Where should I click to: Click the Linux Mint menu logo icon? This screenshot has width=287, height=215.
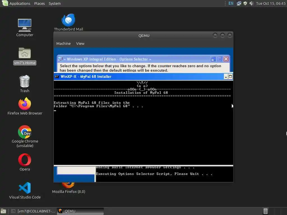click(x=5, y=3)
